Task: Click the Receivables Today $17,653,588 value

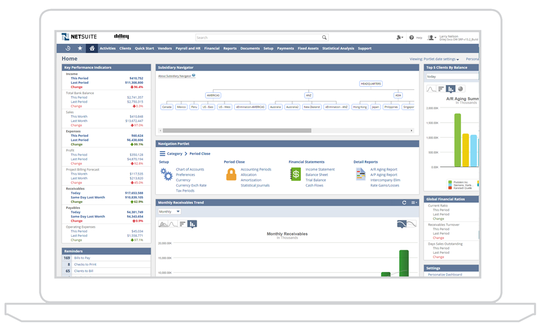Action: (x=134, y=193)
